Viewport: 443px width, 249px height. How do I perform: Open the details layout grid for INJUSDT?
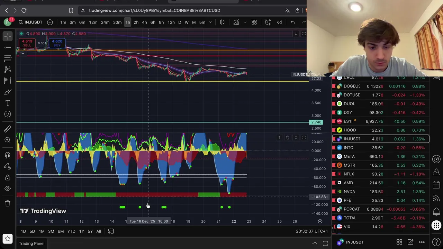399,242
